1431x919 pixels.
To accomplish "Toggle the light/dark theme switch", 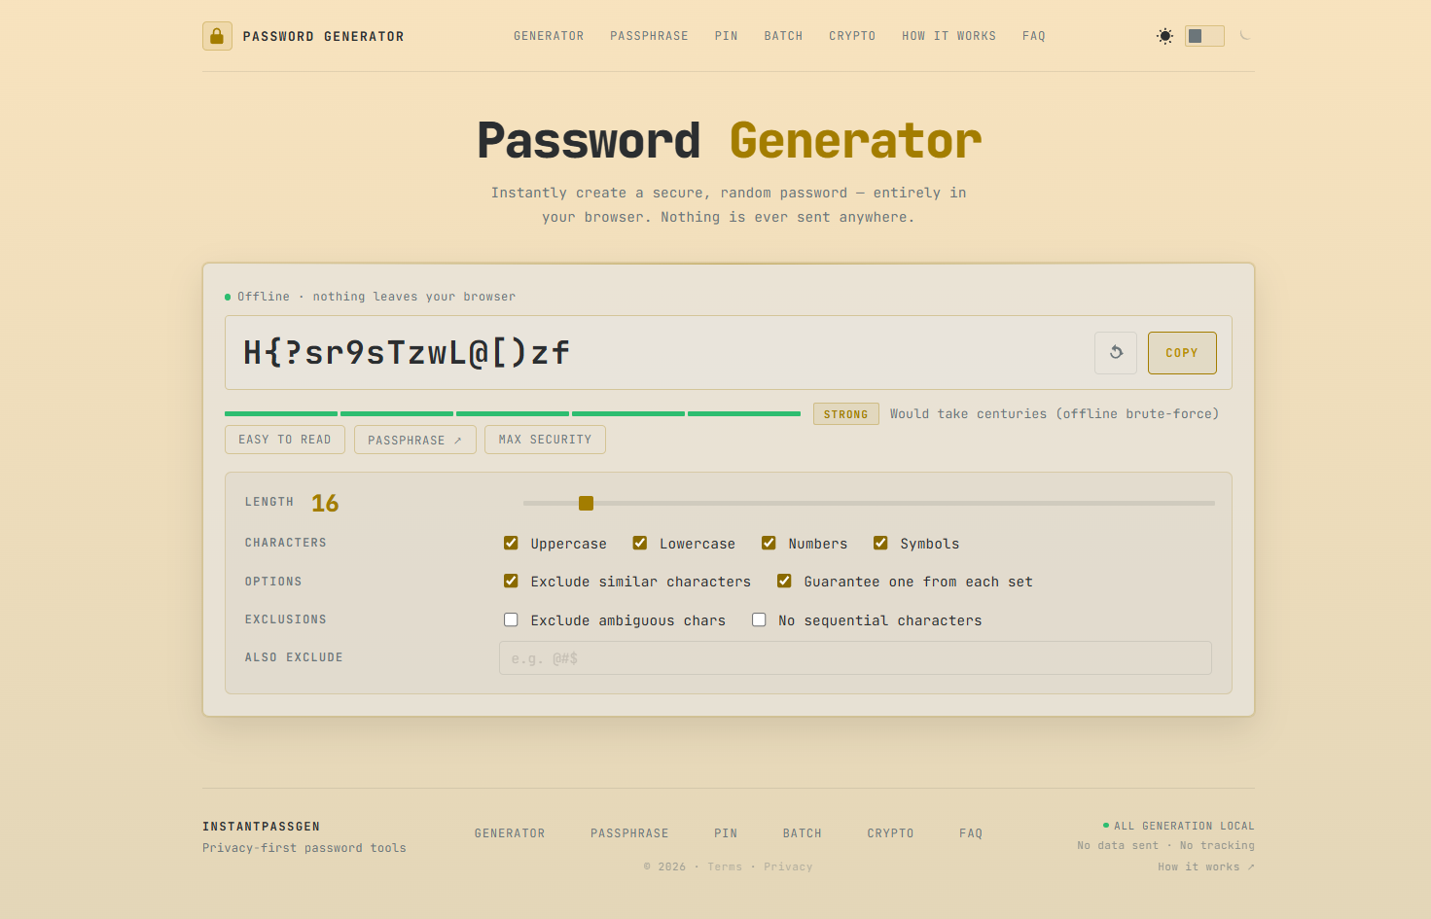I will click(x=1204, y=36).
